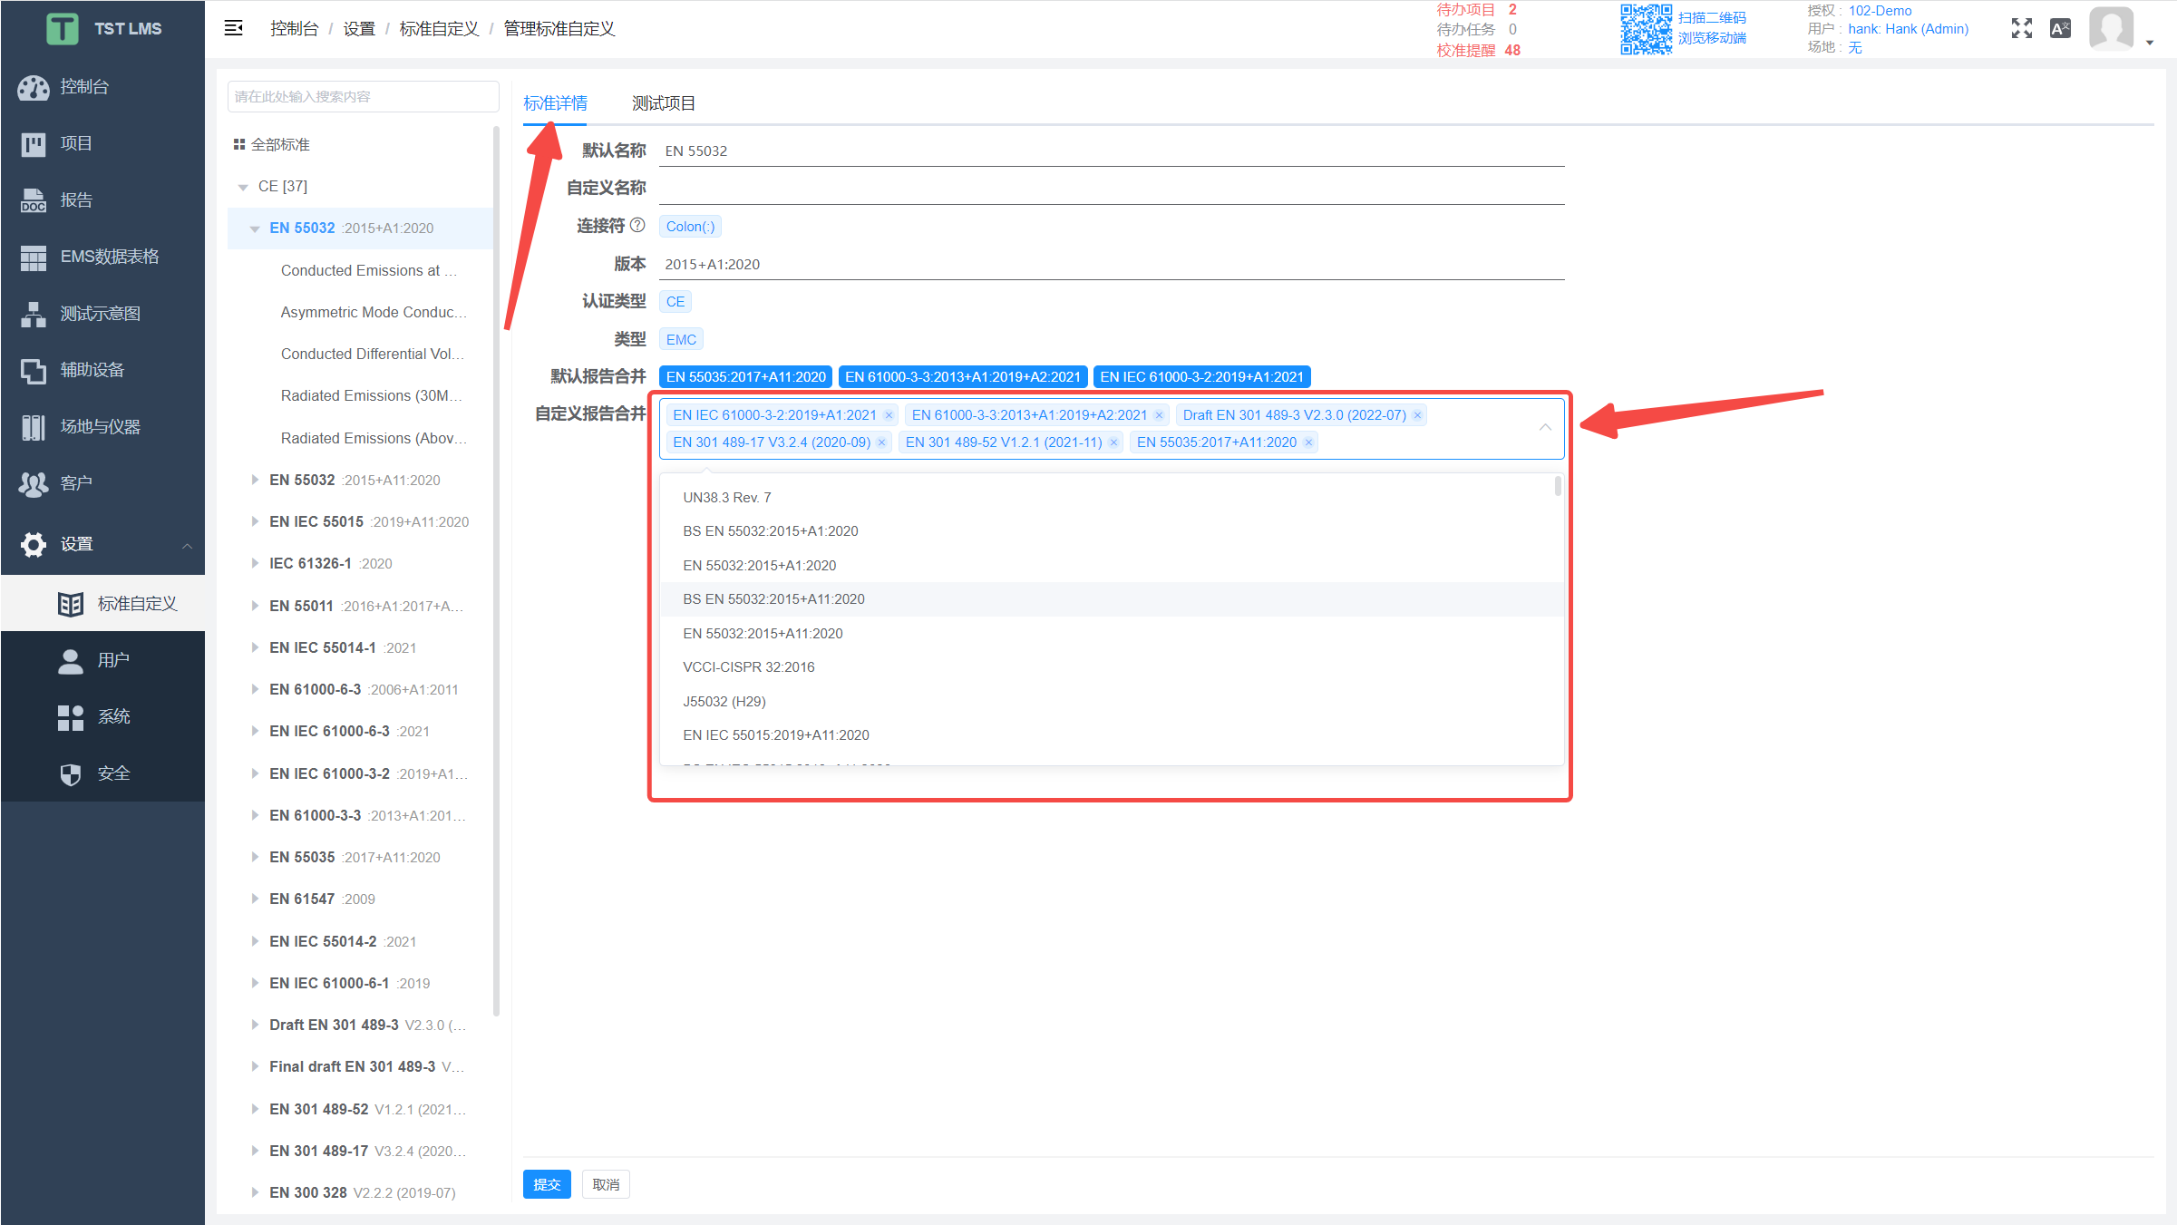2177x1225 pixels.
Task: Collapse the CE [37] tree group
Action: tap(243, 187)
